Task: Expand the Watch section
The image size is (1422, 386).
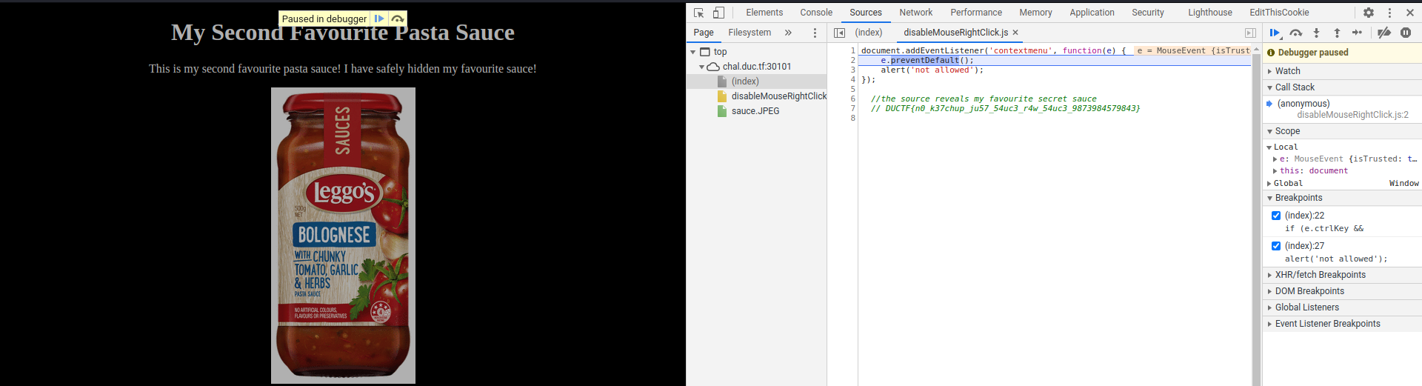Action: pos(1287,71)
